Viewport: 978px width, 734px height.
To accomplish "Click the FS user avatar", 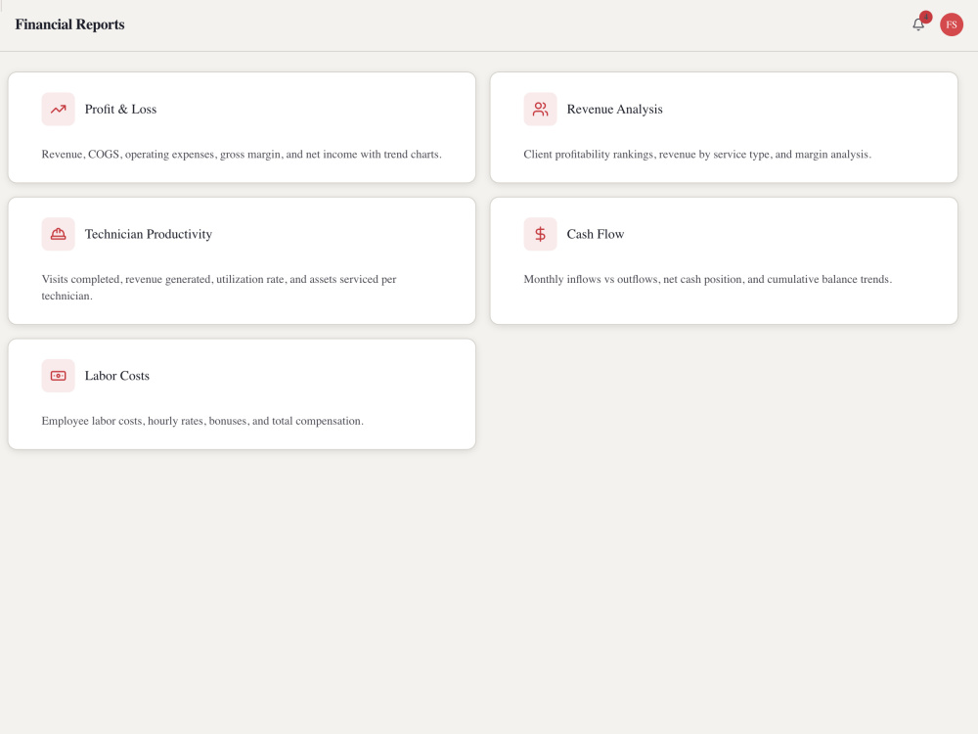I will point(952,24).
